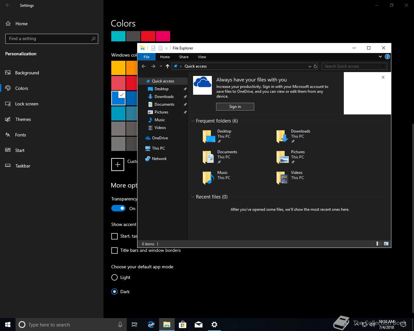This screenshot has height=331, width=414.
Task: Check the Start, taskbar accent color box
Action: tap(114, 236)
